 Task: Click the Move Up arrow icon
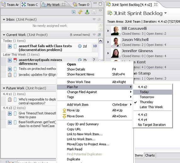tap(64, 110)
